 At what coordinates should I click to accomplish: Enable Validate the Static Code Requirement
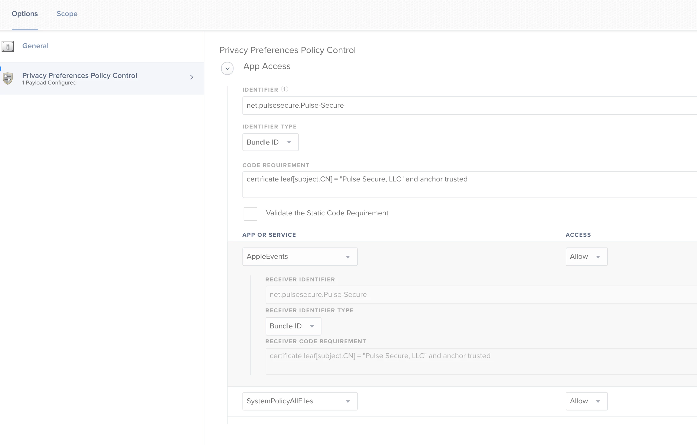click(250, 214)
